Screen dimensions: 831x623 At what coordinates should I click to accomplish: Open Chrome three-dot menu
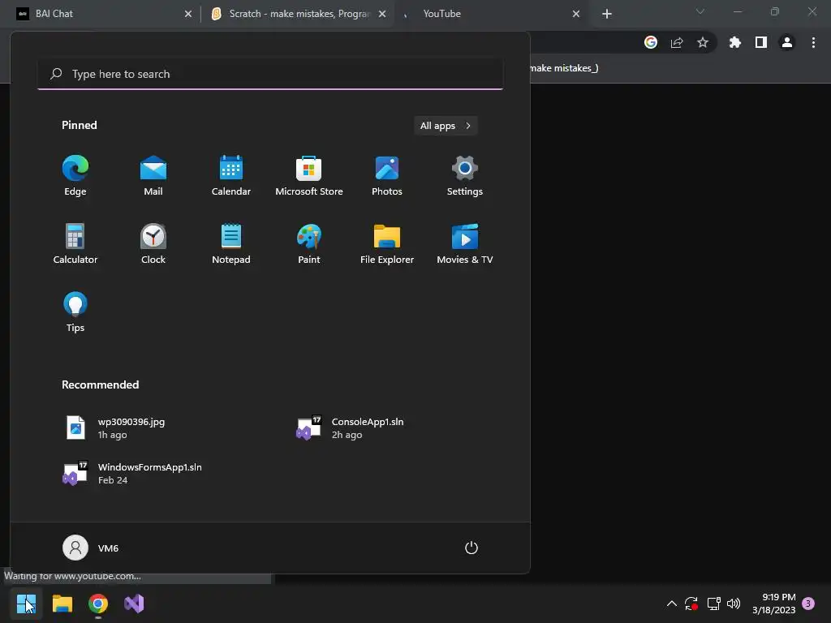tap(813, 42)
